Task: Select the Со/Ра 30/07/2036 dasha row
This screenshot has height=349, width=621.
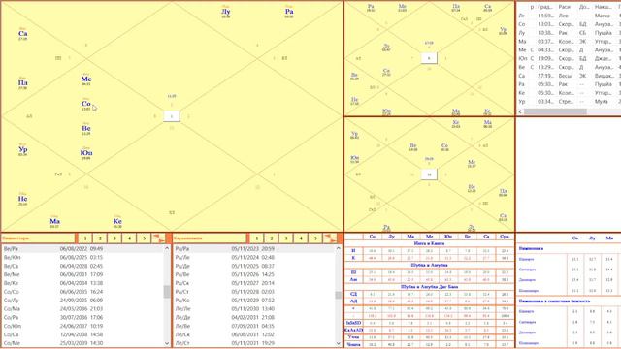Action: pyautogui.click(x=82, y=317)
